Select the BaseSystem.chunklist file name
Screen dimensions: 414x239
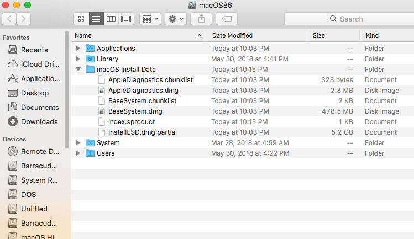click(x=142, y=101)
